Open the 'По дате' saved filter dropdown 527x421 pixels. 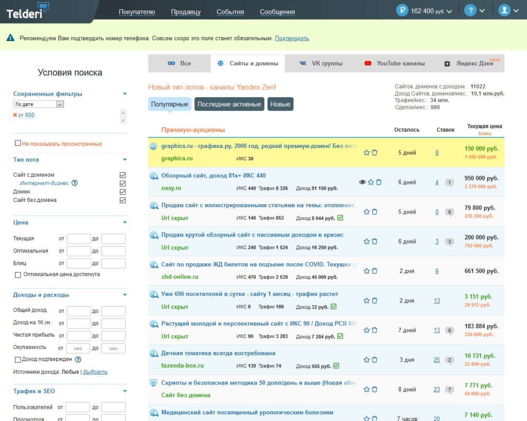(39, 104)
